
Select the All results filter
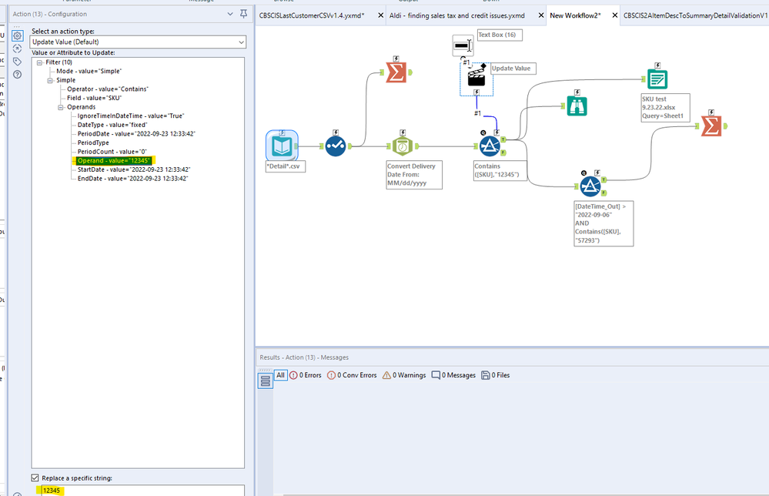[280, 375]
